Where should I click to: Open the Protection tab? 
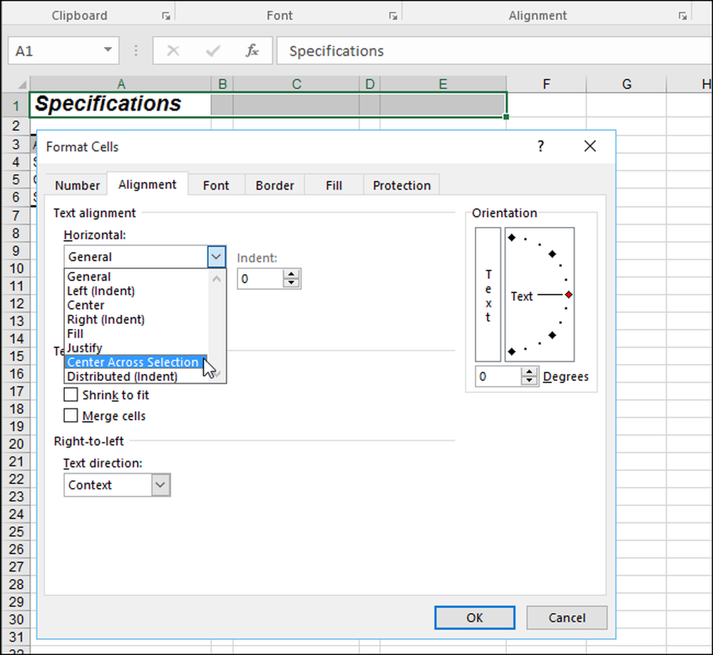click(401, 186)
